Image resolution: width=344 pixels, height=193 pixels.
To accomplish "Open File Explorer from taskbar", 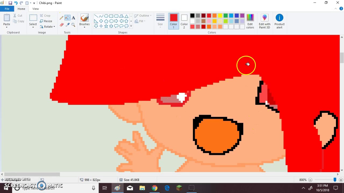I will click(142, 188).
